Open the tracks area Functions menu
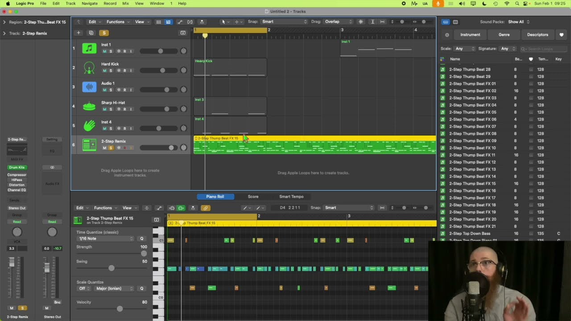 pyautogui.click(x=117, y=22)
